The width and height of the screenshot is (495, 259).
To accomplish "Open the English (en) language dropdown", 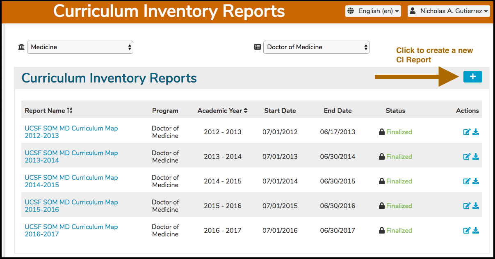I will point(373,11).
